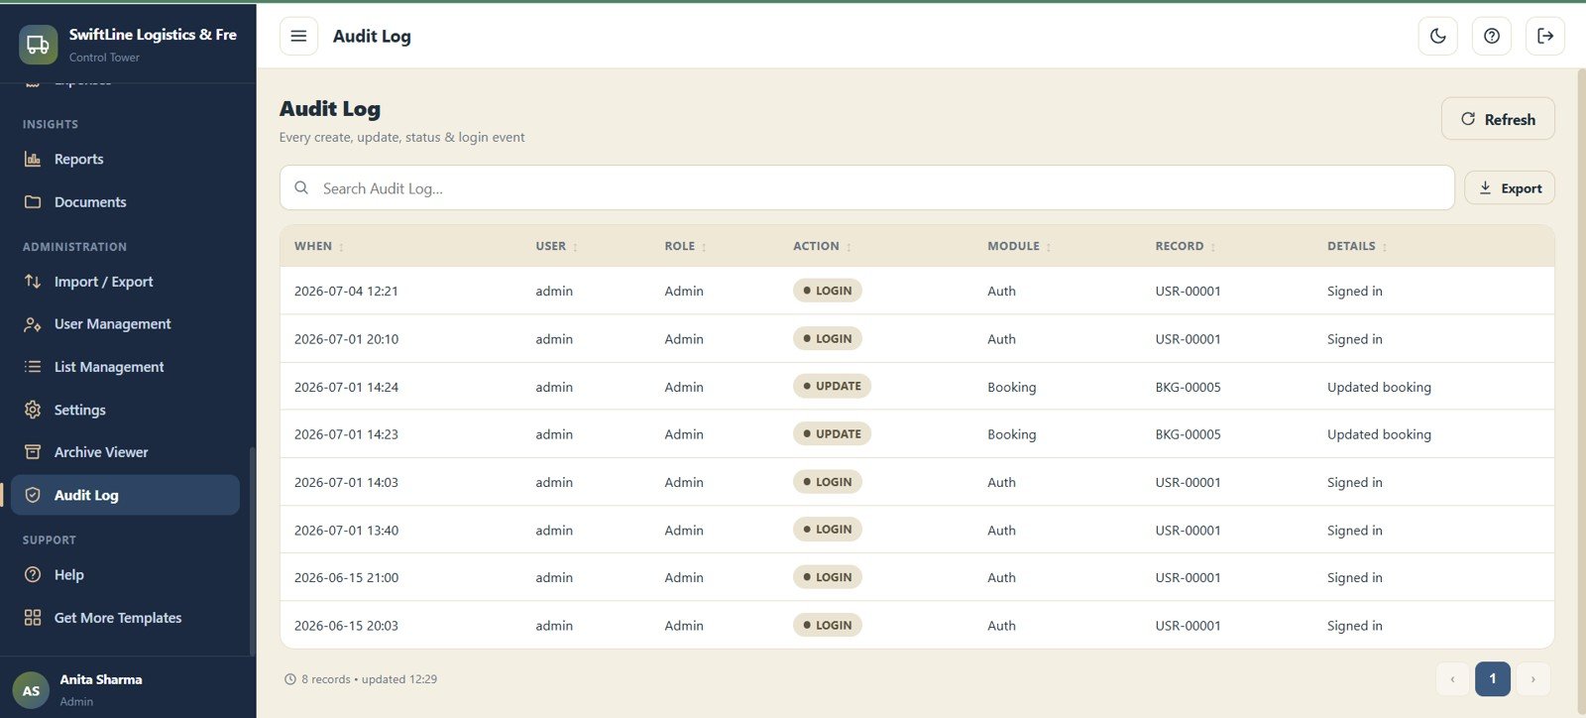
Task: Open User Management
Action: coord(125,324)
